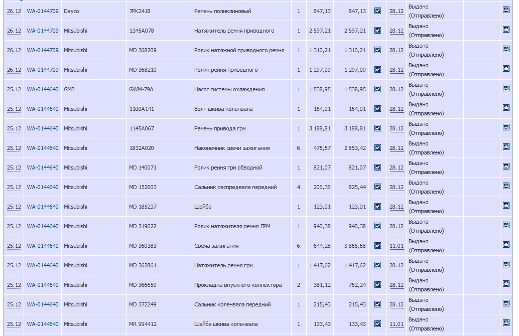Open the image icon for part MD 372249
Screen dimensions: 519x336
(x=506, y=303)
